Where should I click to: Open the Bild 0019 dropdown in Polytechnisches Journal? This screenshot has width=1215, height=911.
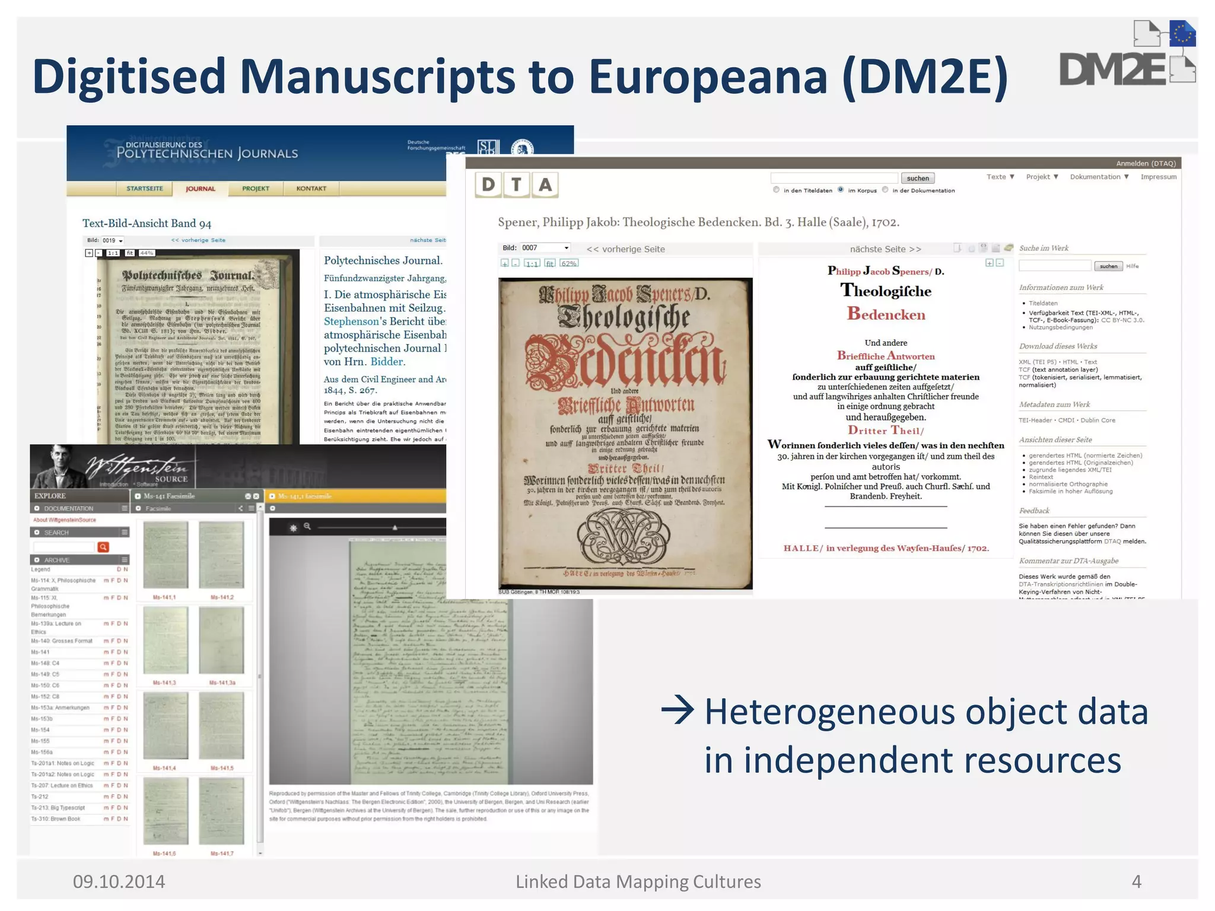112,240
